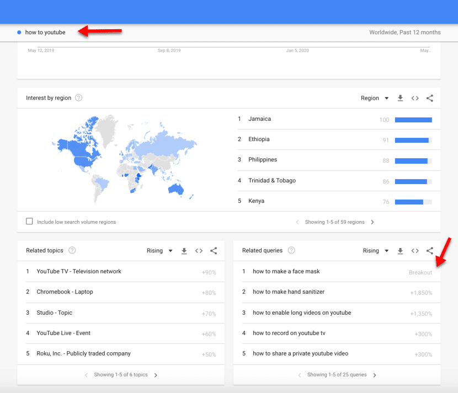Open embed code icon for Interest by region
Viewport: 458px width, 393px height.
pyautogui.click(x=415, y=98)
